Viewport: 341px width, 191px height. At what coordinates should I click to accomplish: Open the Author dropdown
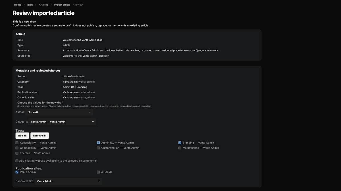pyautogui.click(x=59, y=112)
